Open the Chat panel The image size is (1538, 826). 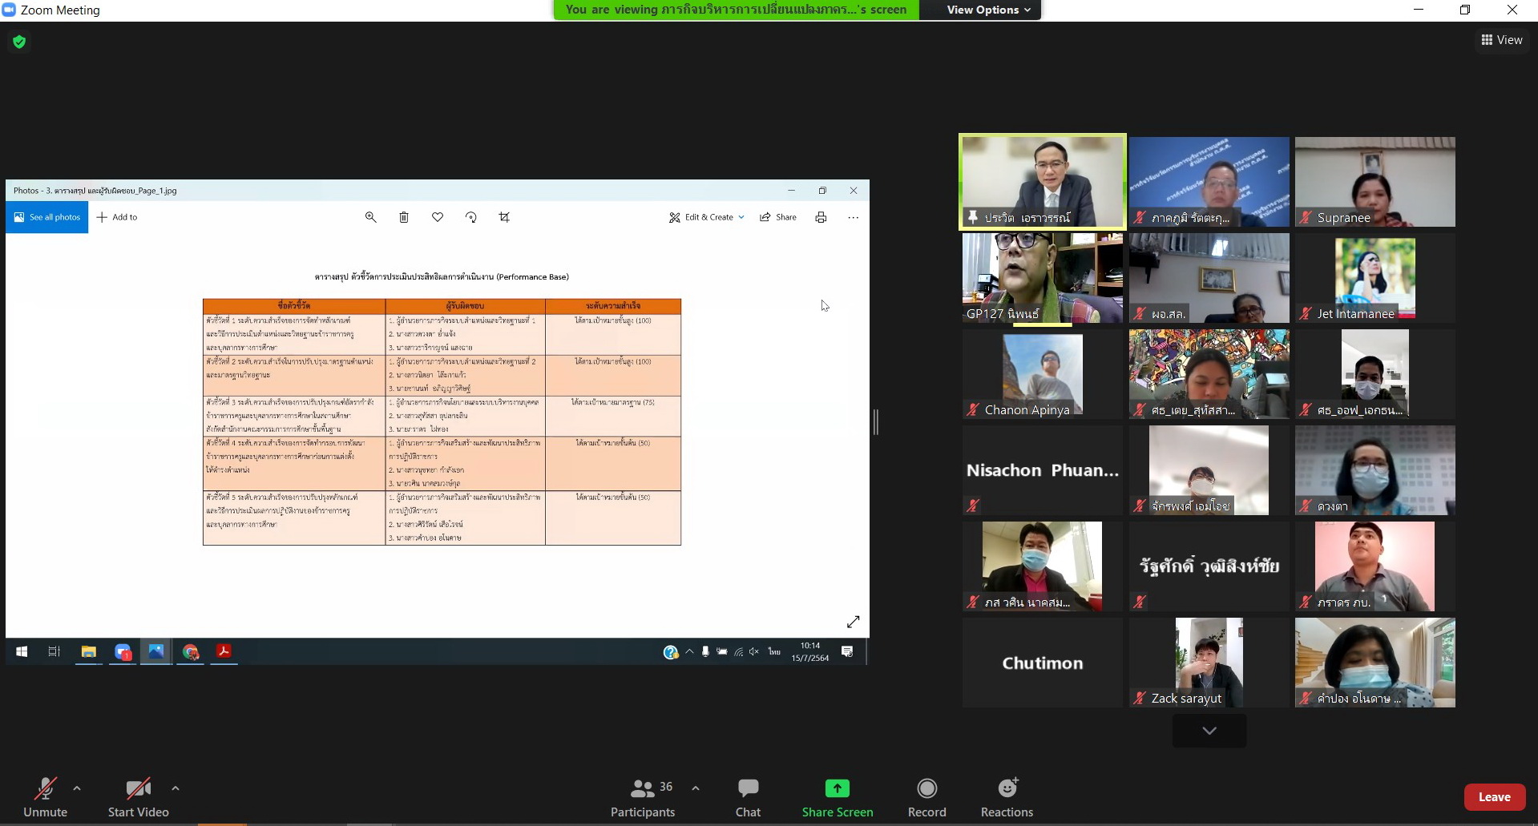coord(748,797)
